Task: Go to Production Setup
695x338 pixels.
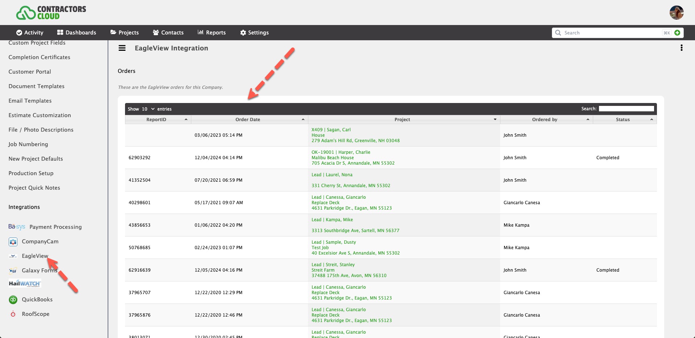Action: [31, 173]
